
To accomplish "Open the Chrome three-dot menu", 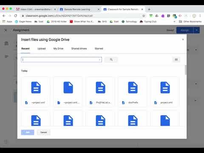I will (200, 16).
